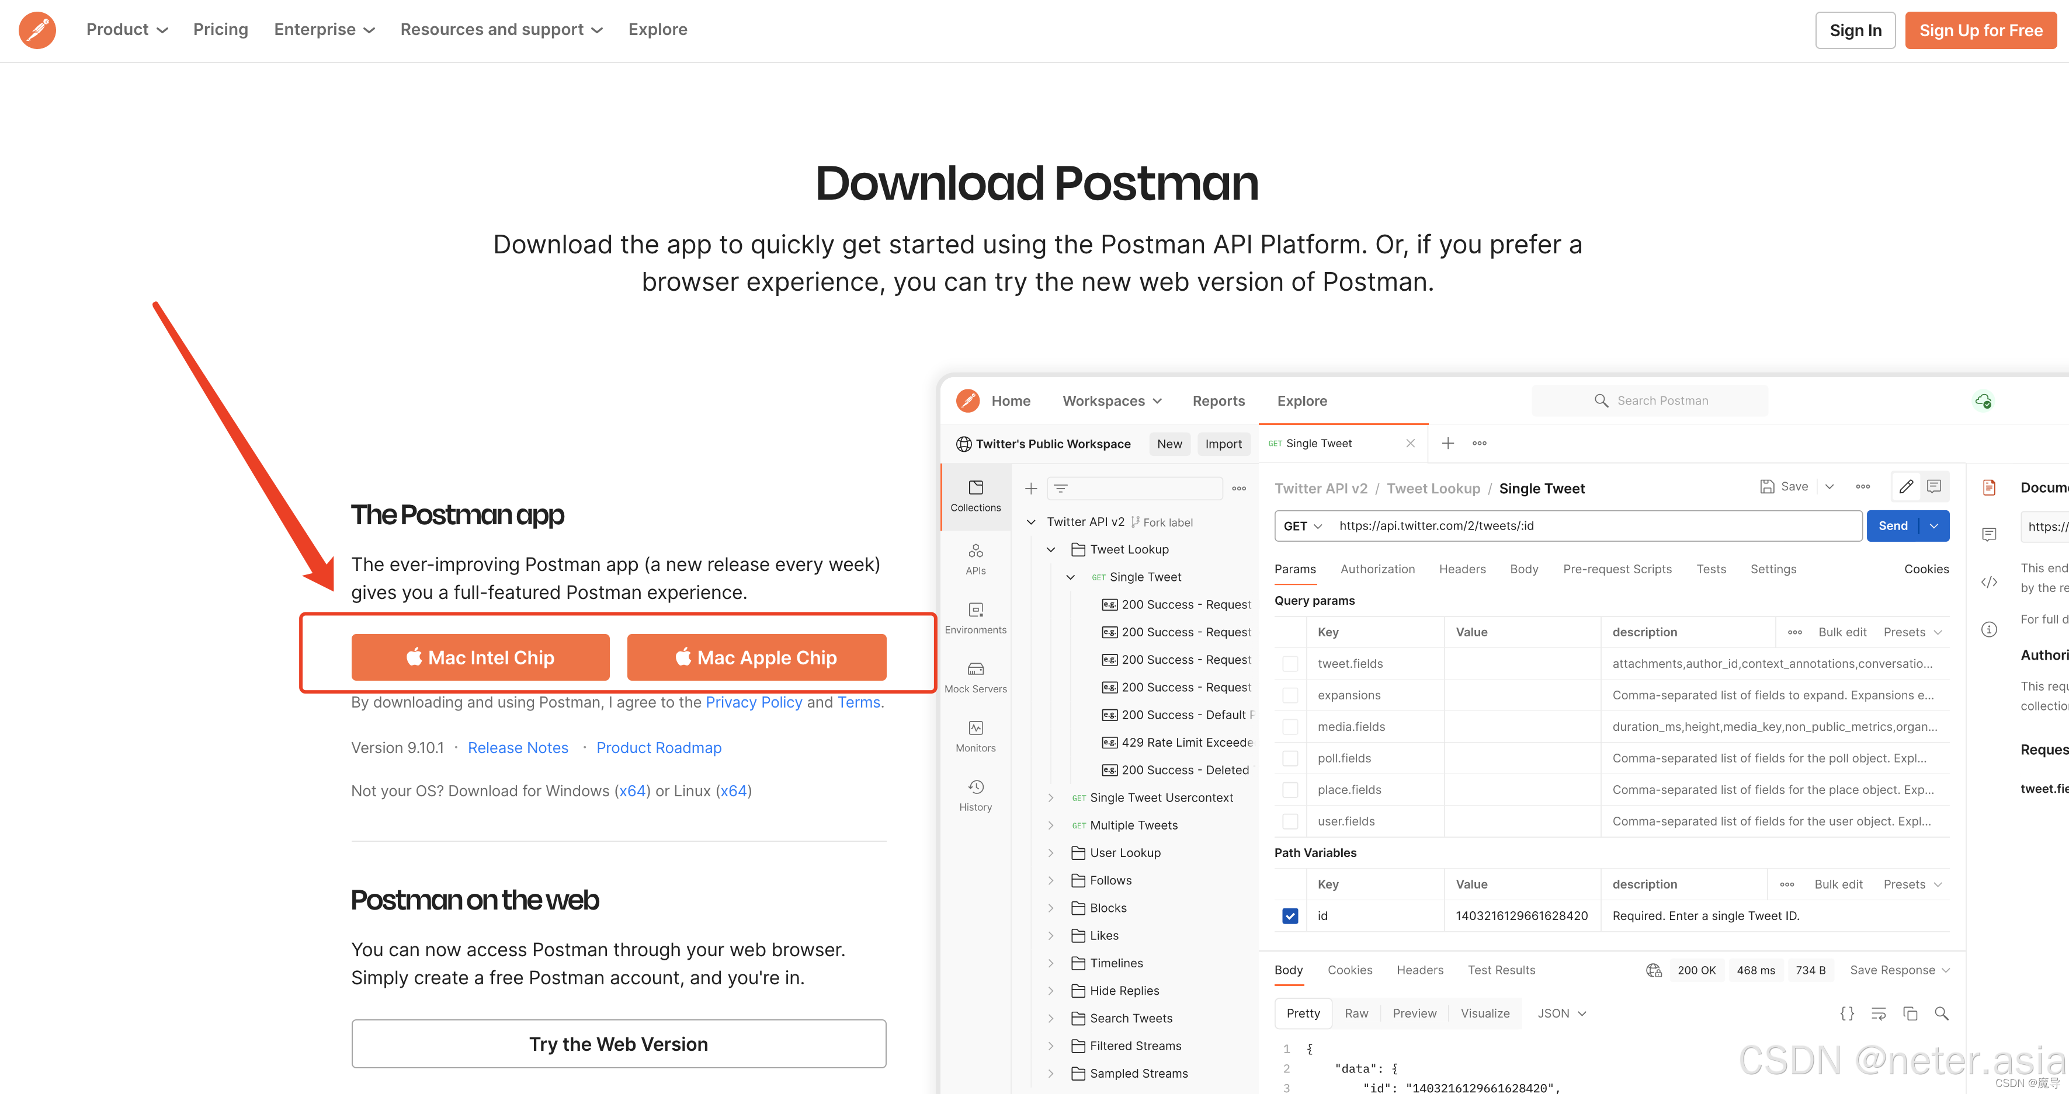
Task: Click the Postman logo in site header
Action: pos(37,30)
